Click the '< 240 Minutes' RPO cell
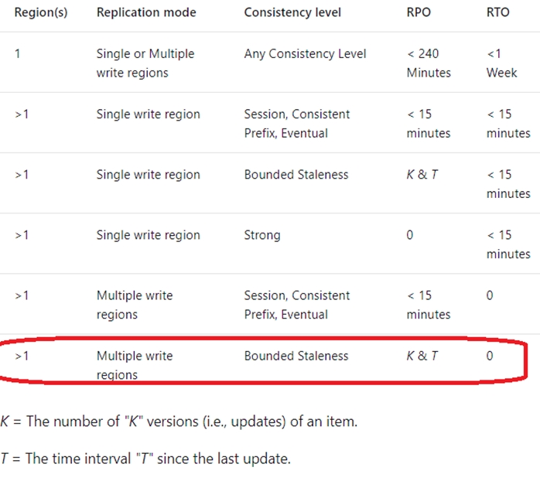 click(x=429, y=63)
